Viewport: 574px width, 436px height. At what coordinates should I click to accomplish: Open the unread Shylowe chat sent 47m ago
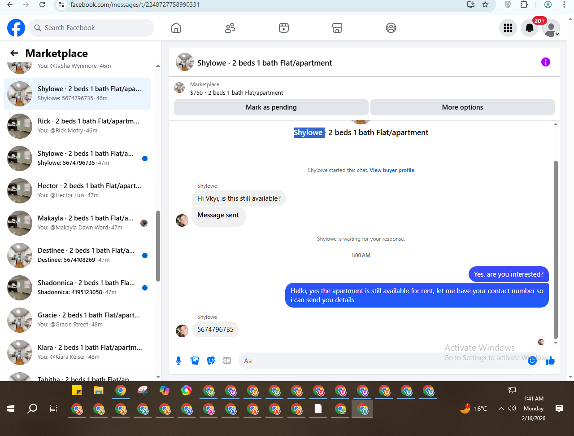[77, 159]
